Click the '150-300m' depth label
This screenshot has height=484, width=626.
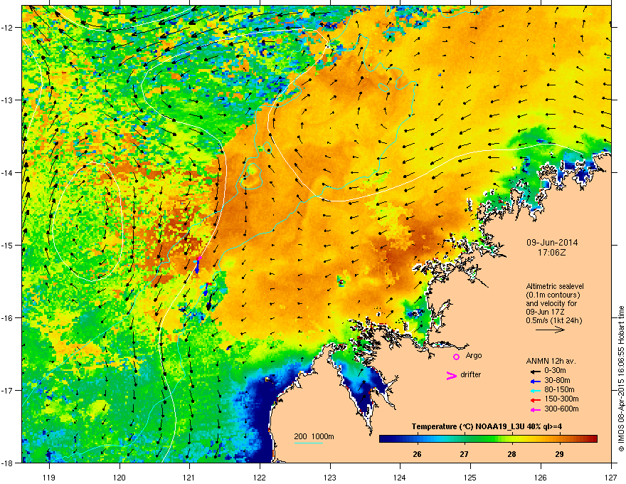561,399
